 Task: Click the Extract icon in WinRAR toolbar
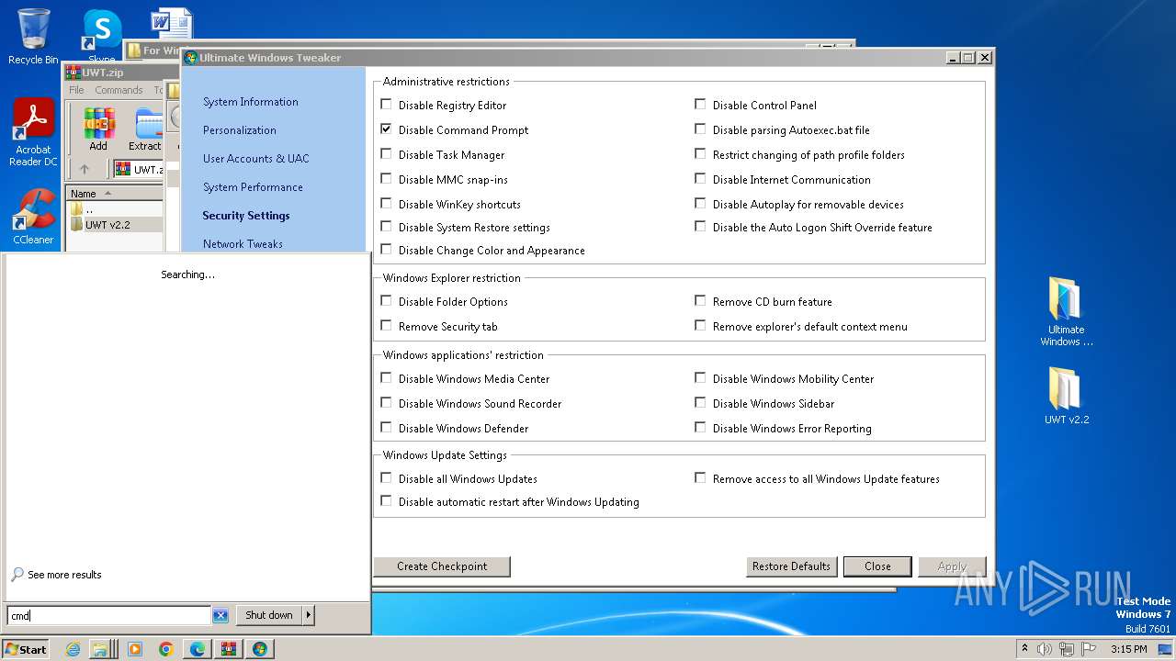(145, 129)
